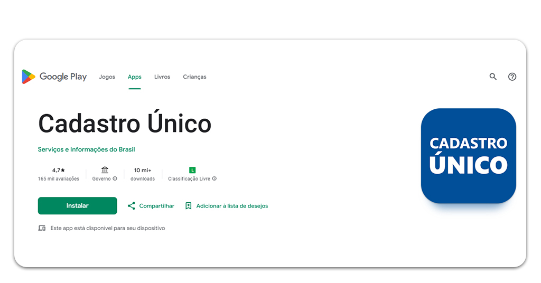Click the Google Play logo
Image resolution: width=541 pixels, height=283 pixels.
tap(54, 77)
